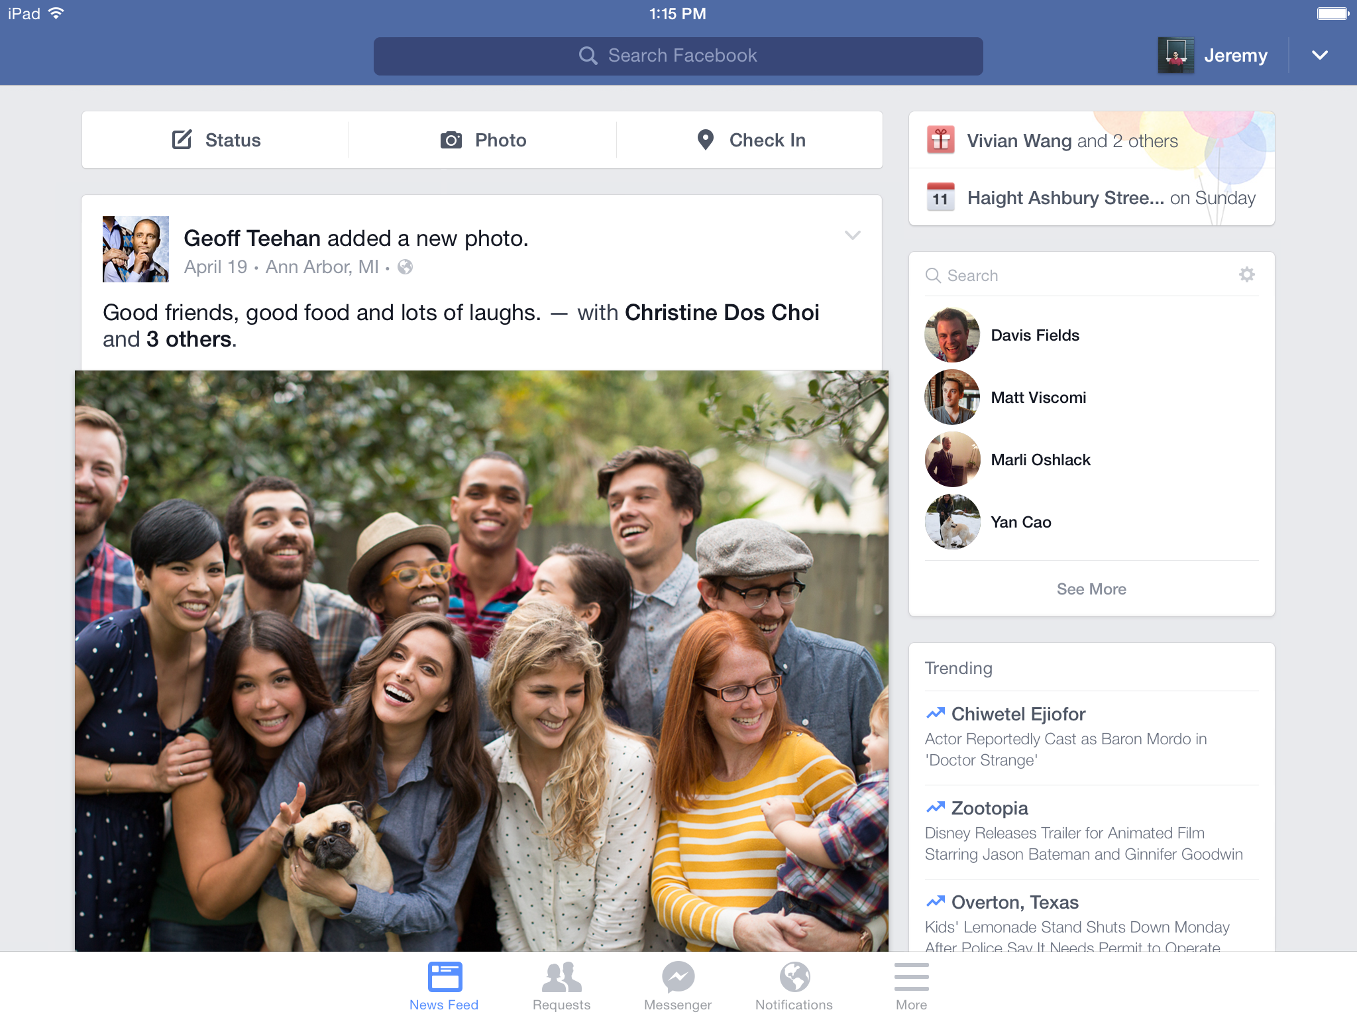Viewport: 1357px width, 1018px height.
Task: Open Jeremy's profile from the header
Action: coord(1214,56)
